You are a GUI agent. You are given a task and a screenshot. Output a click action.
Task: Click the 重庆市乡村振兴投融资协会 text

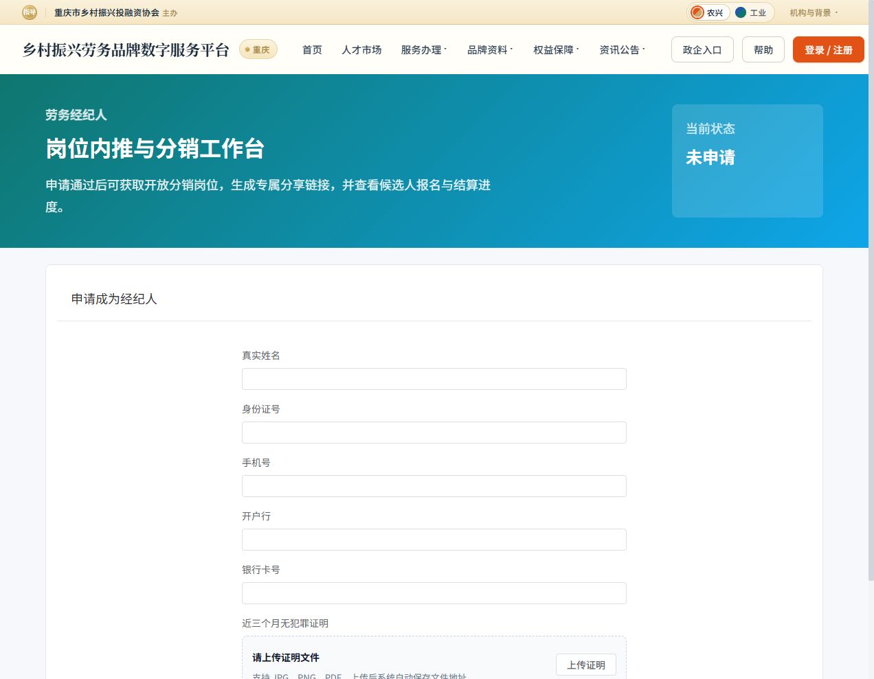tap(107, 12)
